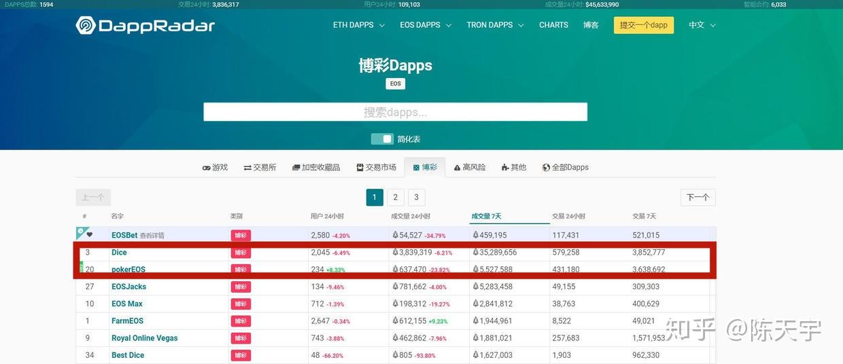Viewport: 843px width, 364px height.
Task: Click the EOS icon beside 3,839,319 volume
Action: (x=395, y=253)
